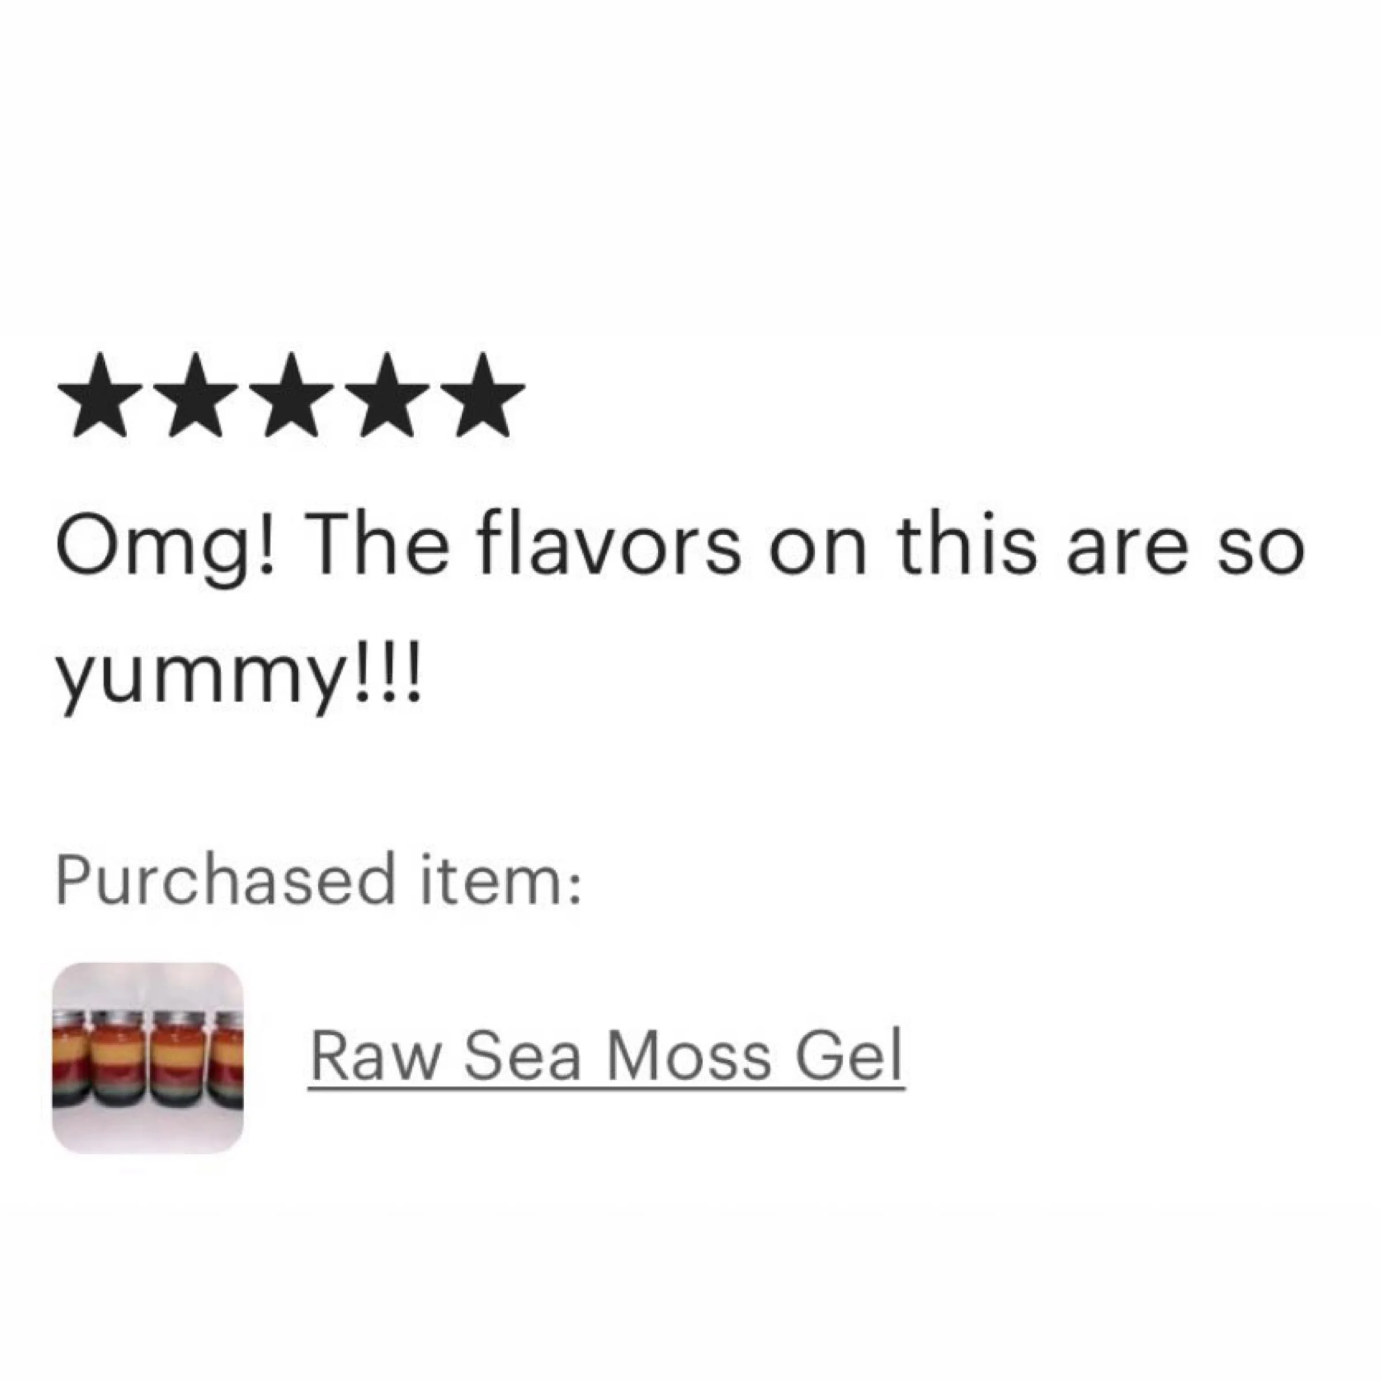
Task: Click the word "Sea" in product link
Action: tap(523, 1057)
